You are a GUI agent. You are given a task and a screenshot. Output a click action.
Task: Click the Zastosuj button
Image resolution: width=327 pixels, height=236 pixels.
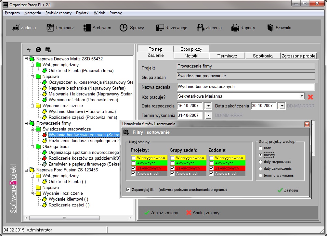pyautogui.click(x=288, y=190)
